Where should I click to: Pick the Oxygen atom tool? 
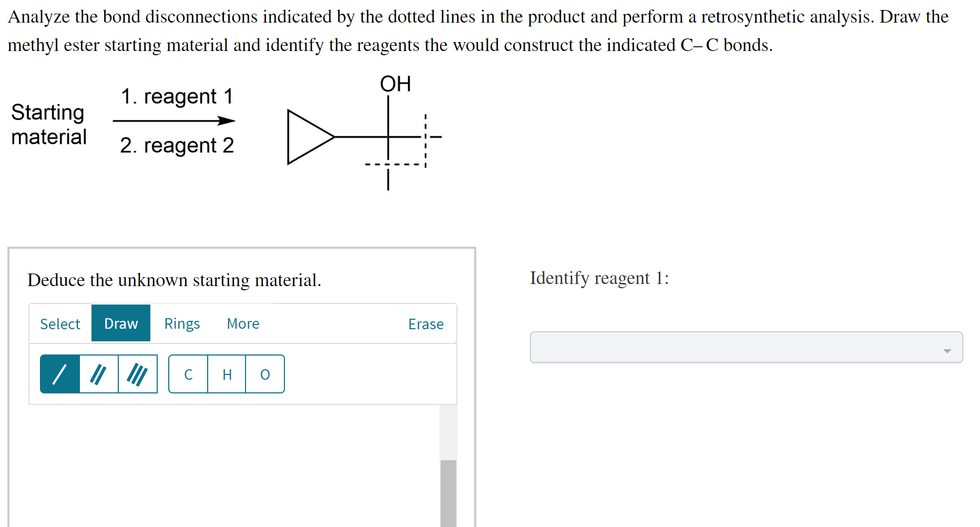[264, 374]
